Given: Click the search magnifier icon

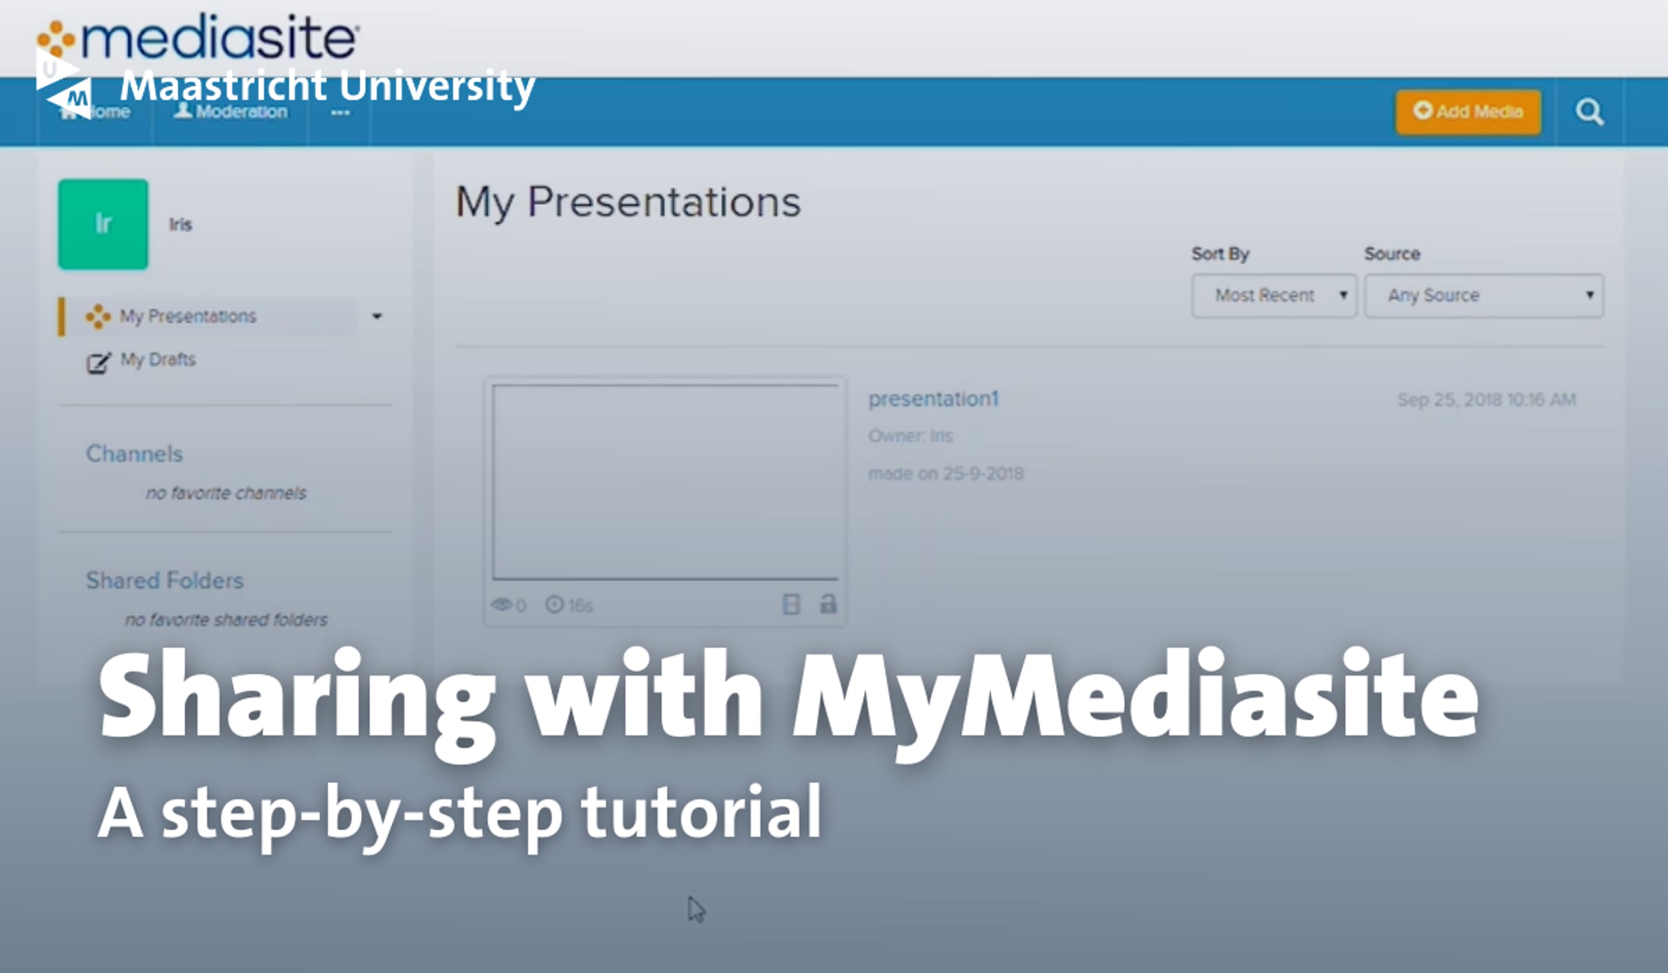Looking at the screenshot, I should point(1589,112).
